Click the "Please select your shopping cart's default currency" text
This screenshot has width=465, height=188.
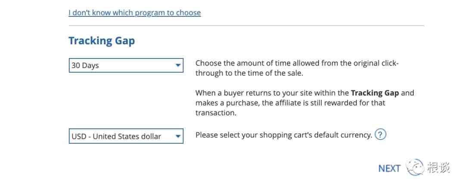click(284, 135)
